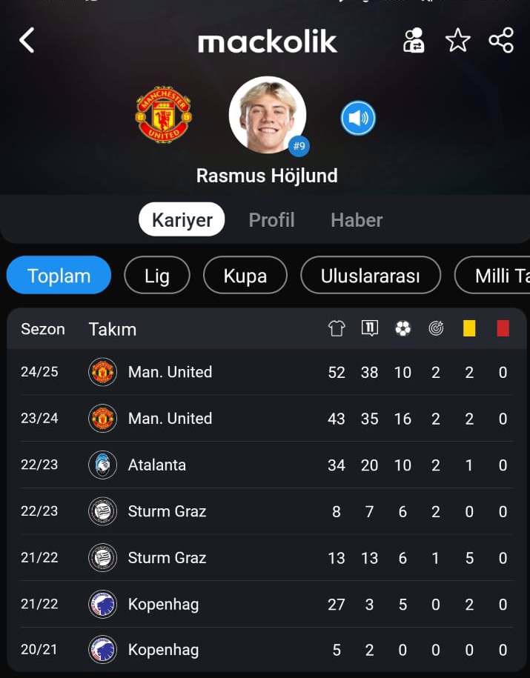
Task: Toggle the favorite star icon
Action: tap(458, 41)
